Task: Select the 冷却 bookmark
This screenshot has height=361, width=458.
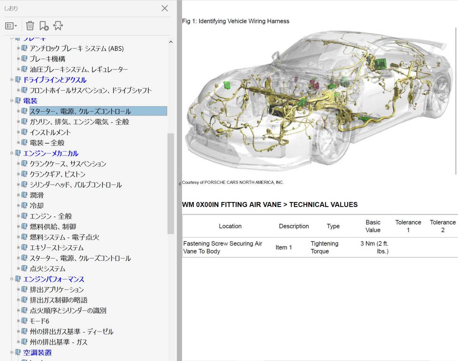Action: [x=37, y=206]
